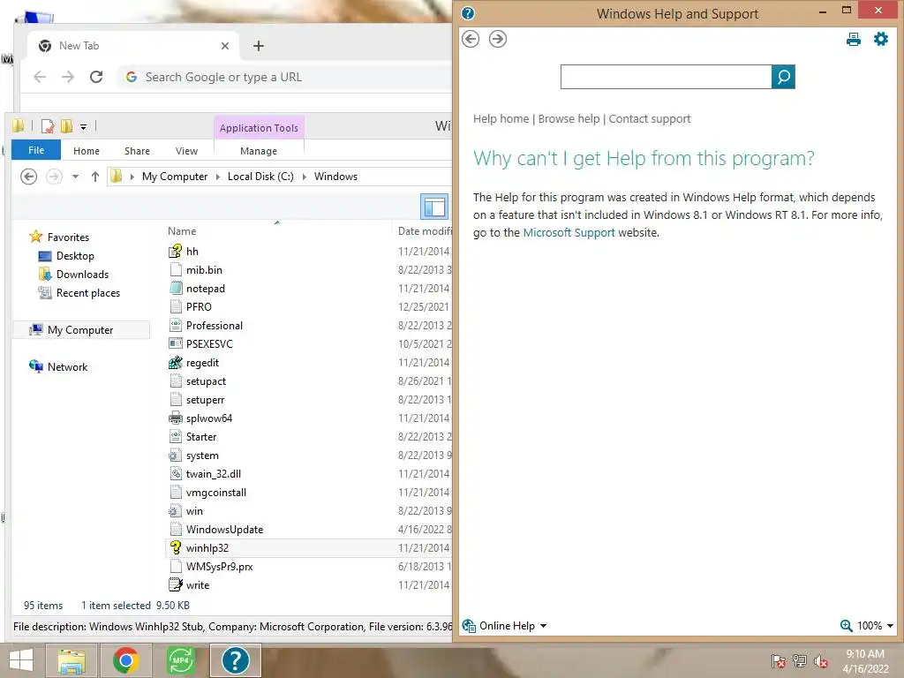
Task: Select the notepad application icon
Action: (176, 289)
